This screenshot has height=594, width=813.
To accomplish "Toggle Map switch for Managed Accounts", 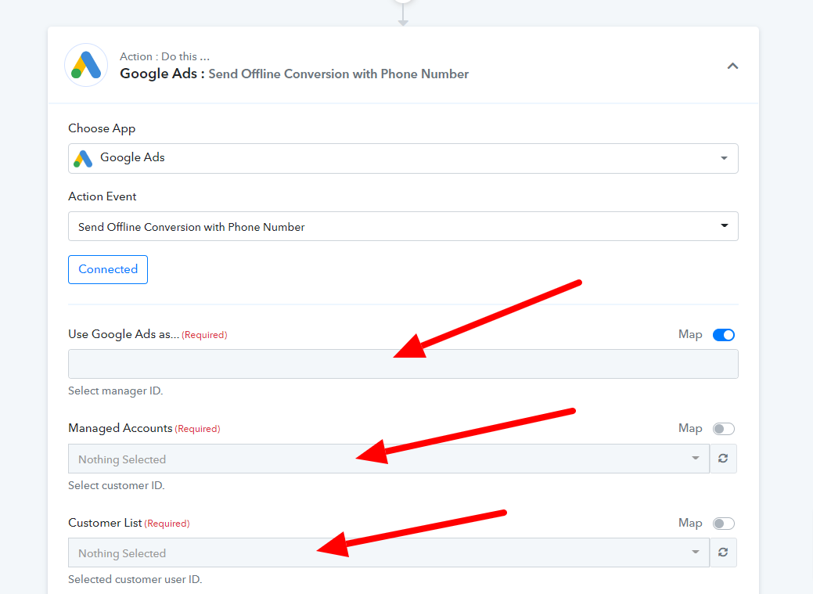I will 723,429.
